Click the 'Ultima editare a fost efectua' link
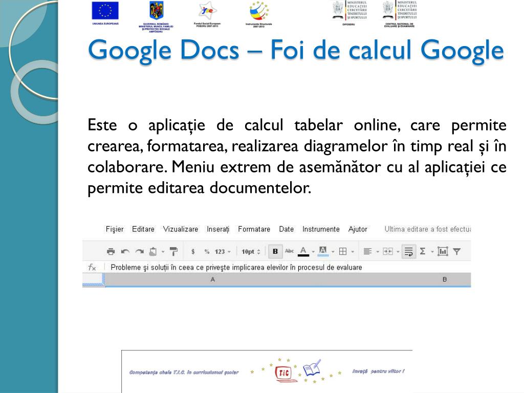The width and height of the screenshot is (524, 393). (427, 229)
